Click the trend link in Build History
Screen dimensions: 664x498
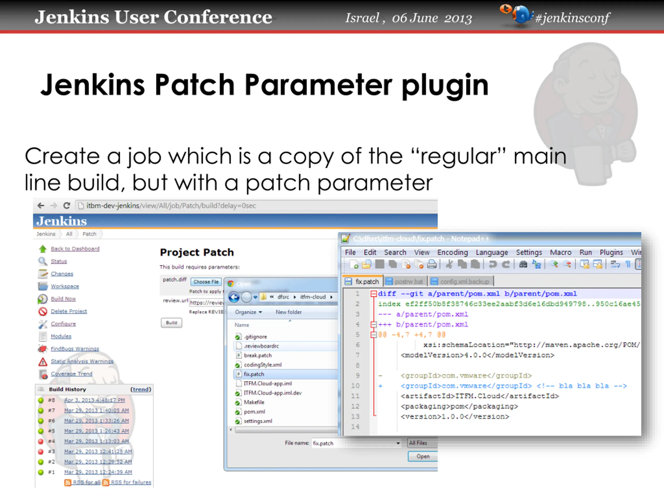click(x=141, y=389)
